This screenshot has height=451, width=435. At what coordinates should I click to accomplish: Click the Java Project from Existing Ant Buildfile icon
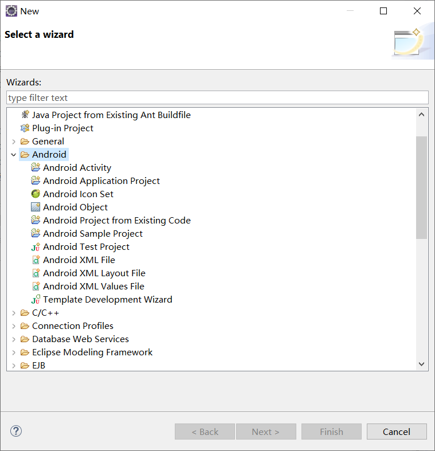coord(25,115)
